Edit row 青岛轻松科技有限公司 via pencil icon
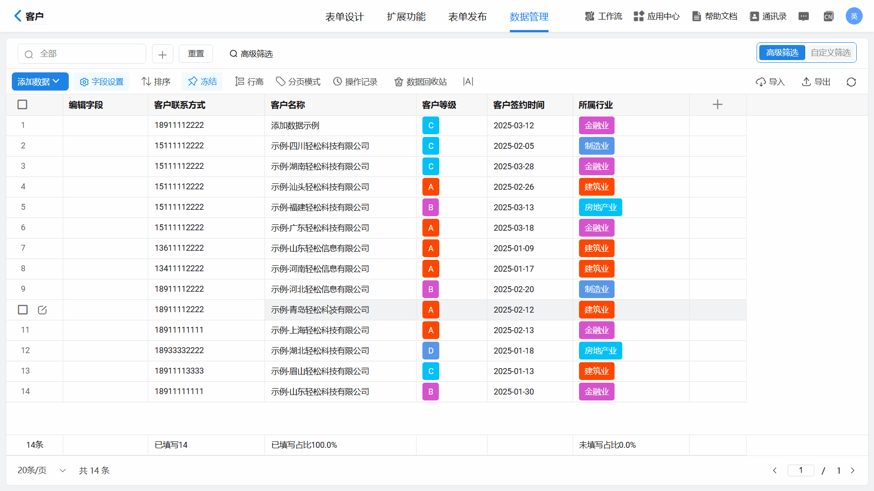This screenshot has width=874, height=491. point(42,310)
